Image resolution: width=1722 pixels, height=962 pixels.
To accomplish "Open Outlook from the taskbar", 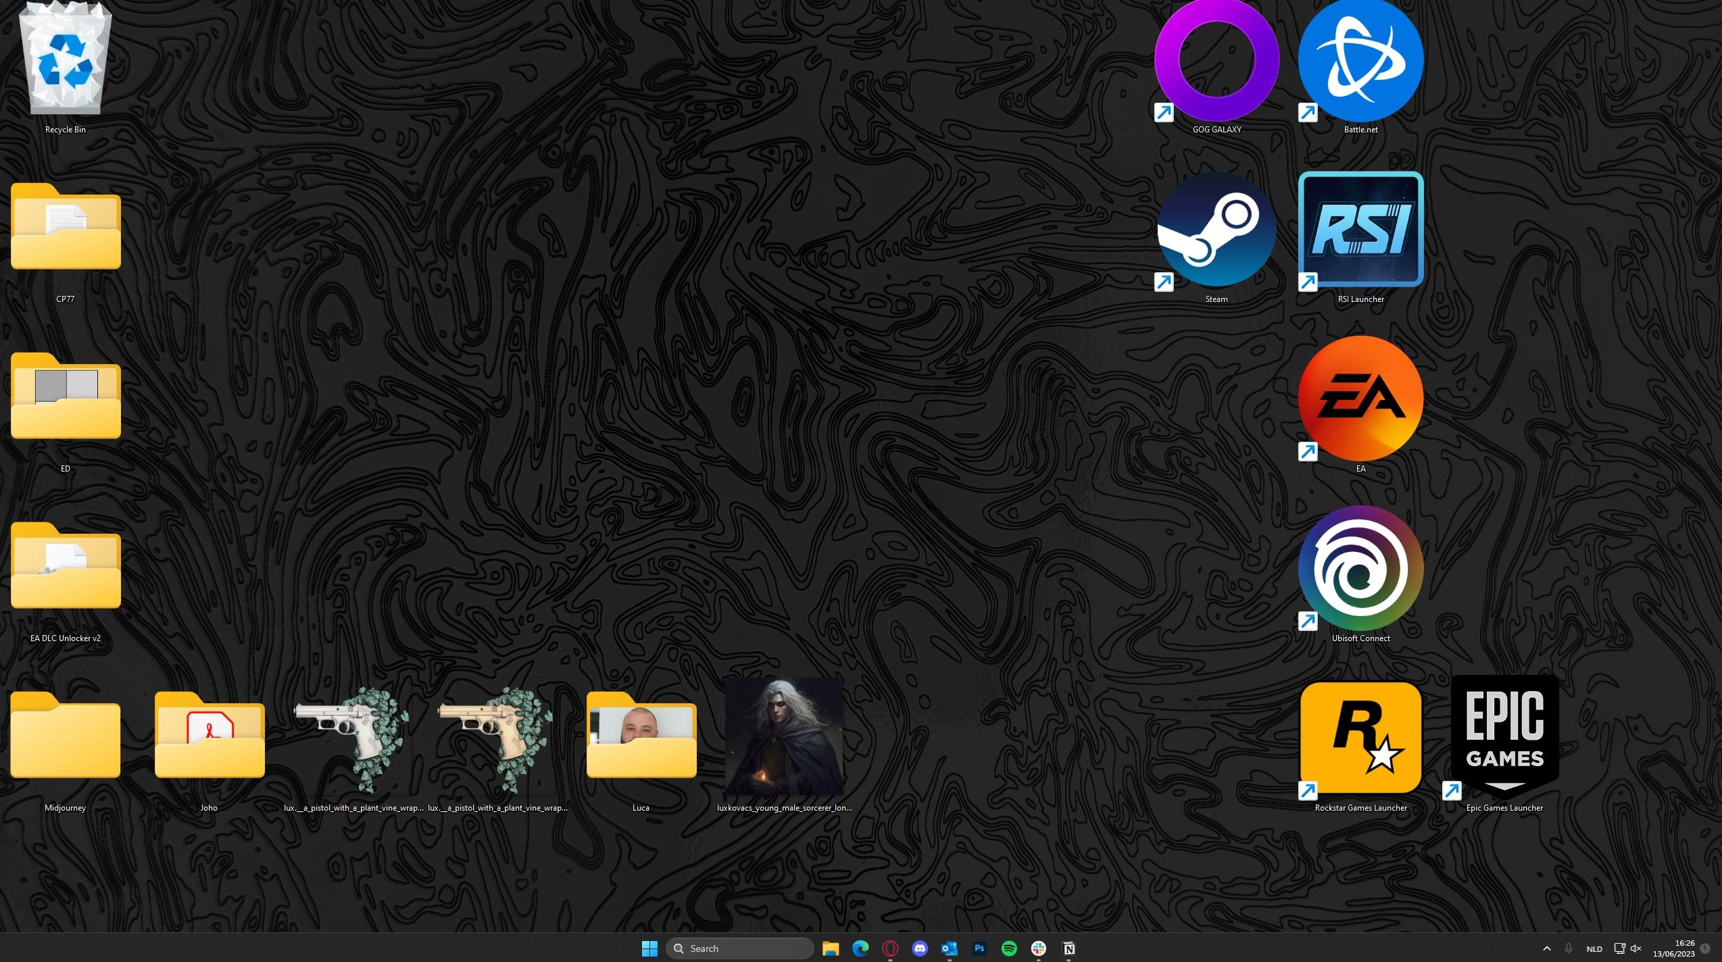I will coord(950,948).
